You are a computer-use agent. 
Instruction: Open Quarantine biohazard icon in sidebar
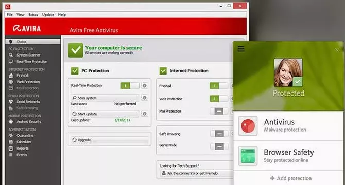[11, 135]
